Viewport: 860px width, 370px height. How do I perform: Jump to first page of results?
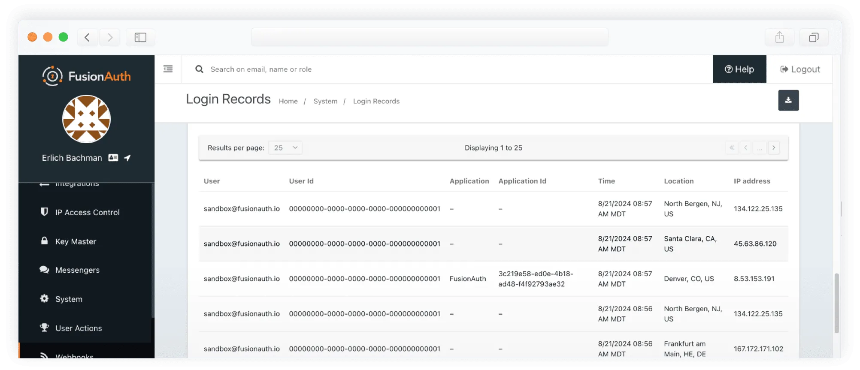pos(732,147)
